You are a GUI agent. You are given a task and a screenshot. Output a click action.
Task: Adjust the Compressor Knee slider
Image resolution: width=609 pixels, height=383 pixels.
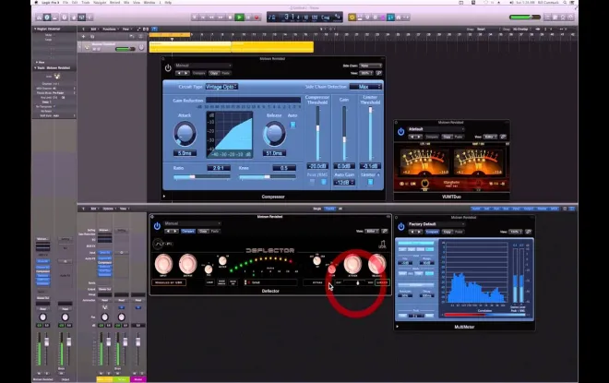pos(268,177)
